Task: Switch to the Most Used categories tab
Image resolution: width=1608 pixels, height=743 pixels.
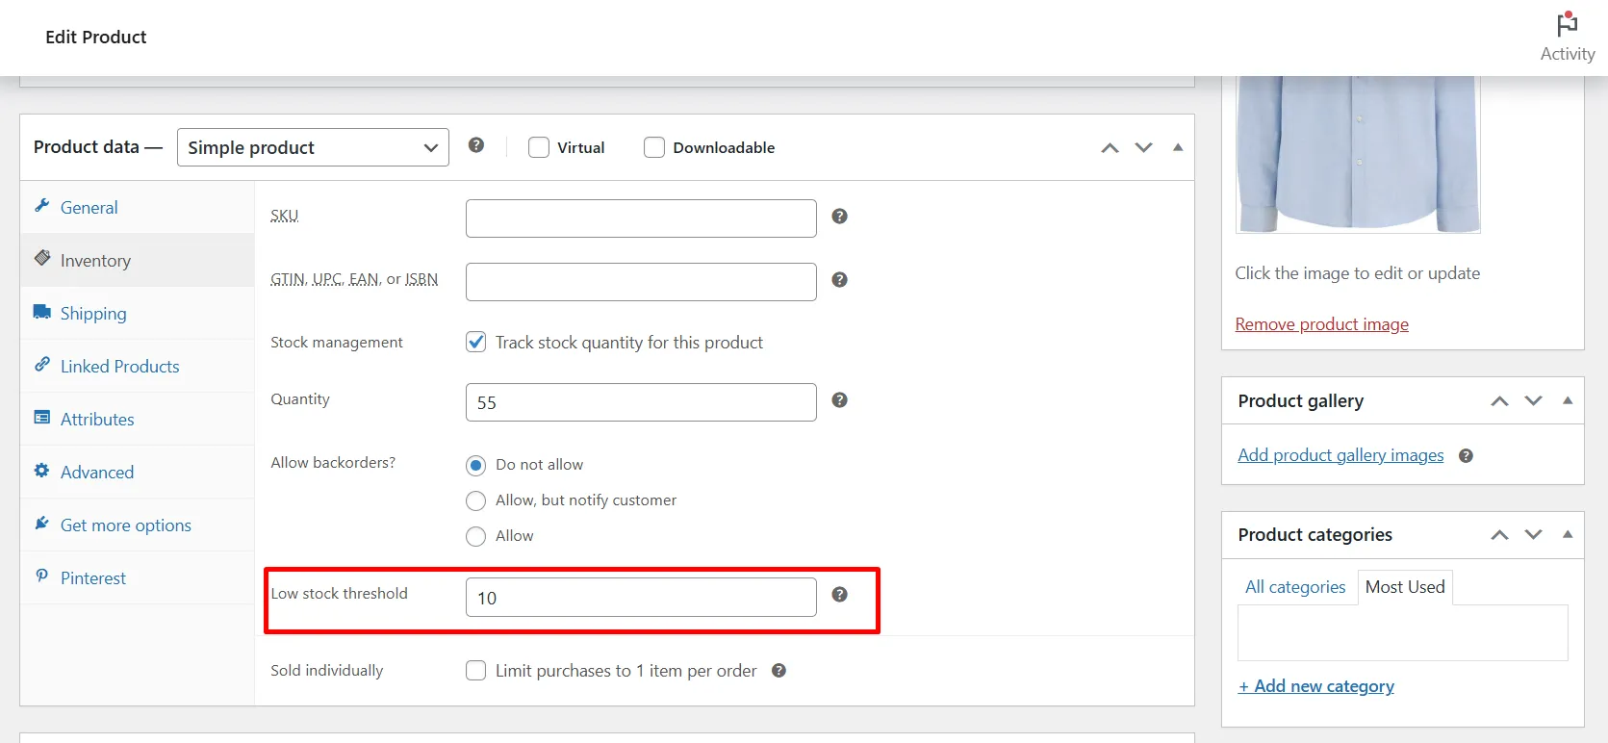Action: pos(1405,587)
